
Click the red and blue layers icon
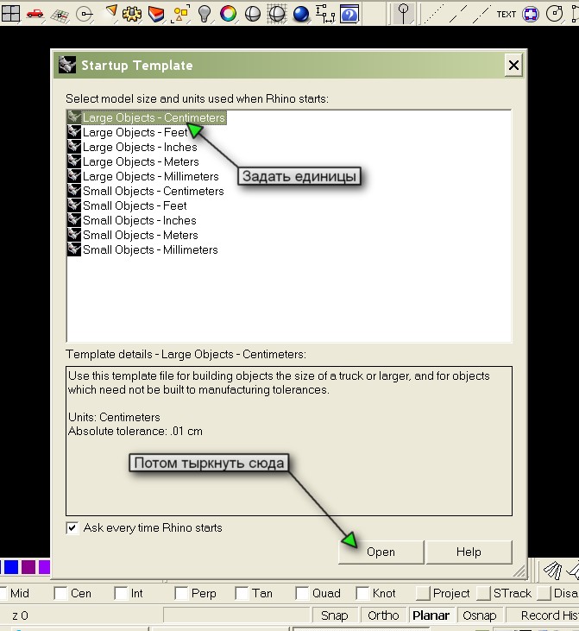tap(156, 15)
